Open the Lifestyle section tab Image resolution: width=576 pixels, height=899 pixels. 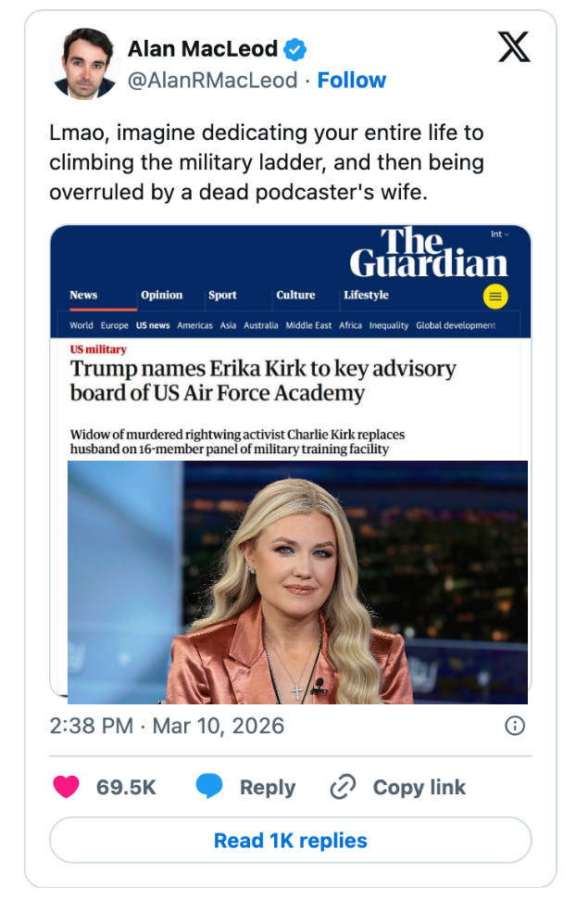pyautogui.click(x=366, y=295)
